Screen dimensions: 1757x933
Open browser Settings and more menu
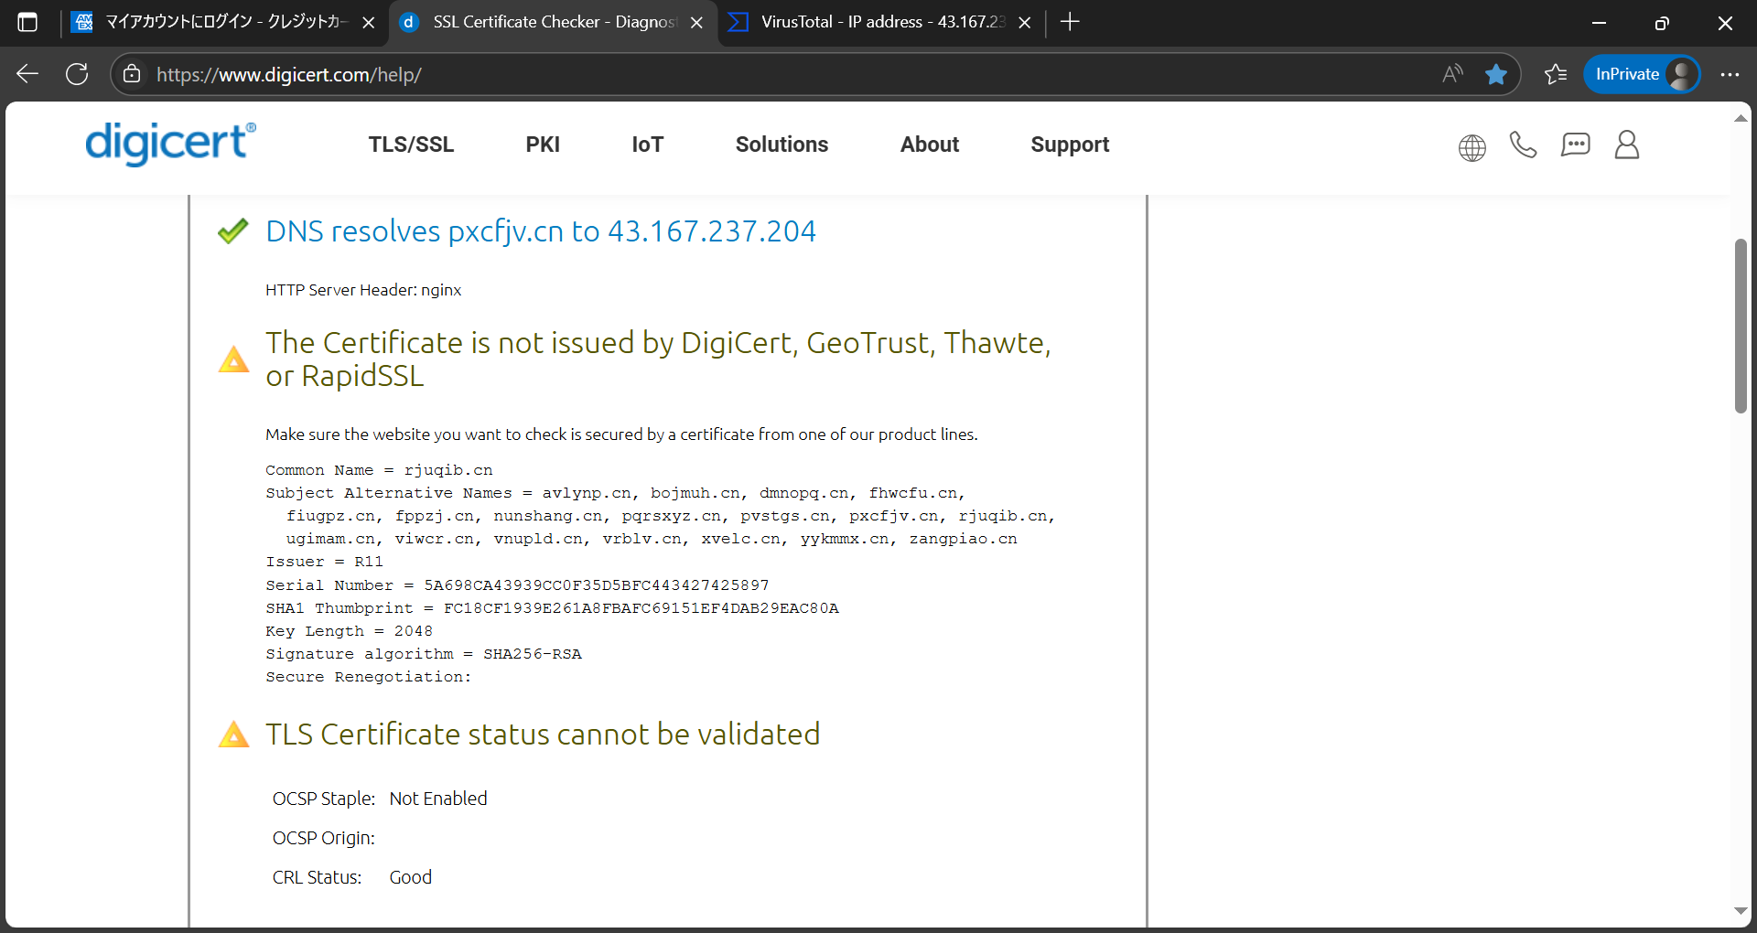tap(1730, 74)
